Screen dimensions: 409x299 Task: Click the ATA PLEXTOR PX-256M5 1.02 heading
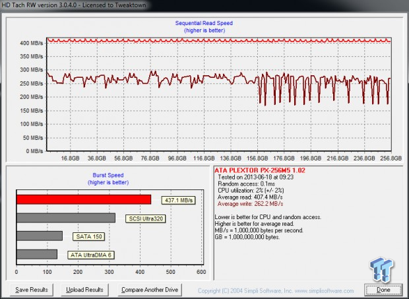coord(260,170)
